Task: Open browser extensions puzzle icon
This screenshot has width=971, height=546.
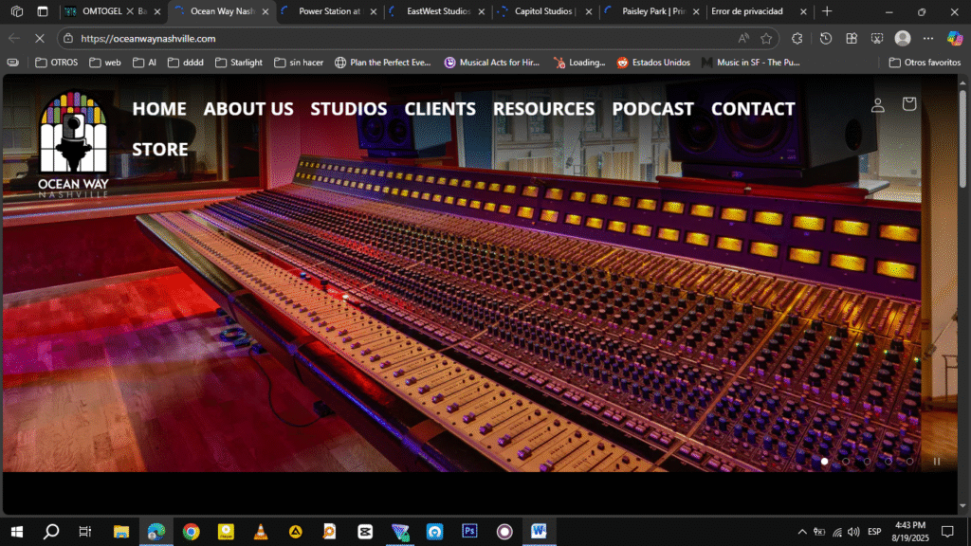Action: pyautogui.click(x=797, y=39)
